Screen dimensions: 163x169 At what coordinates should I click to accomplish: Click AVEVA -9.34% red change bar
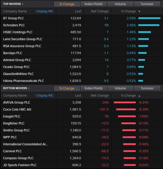tap(125, 102)
